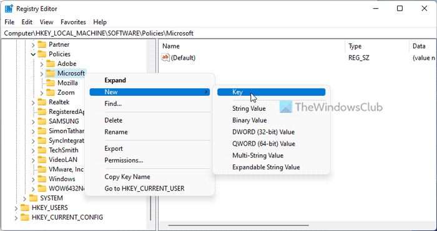Click the Partner folder icon
The width and height of the screenshot is (437, 231).
(42, 44)
